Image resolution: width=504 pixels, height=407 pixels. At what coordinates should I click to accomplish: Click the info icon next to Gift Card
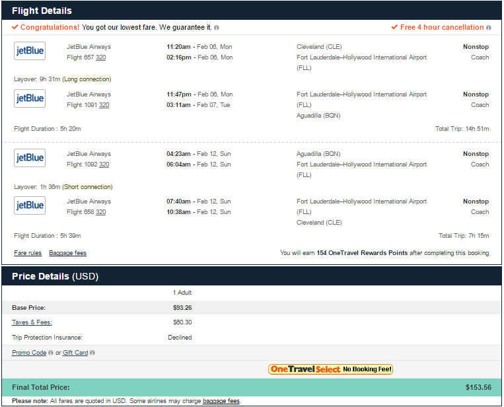pos(92,353)
